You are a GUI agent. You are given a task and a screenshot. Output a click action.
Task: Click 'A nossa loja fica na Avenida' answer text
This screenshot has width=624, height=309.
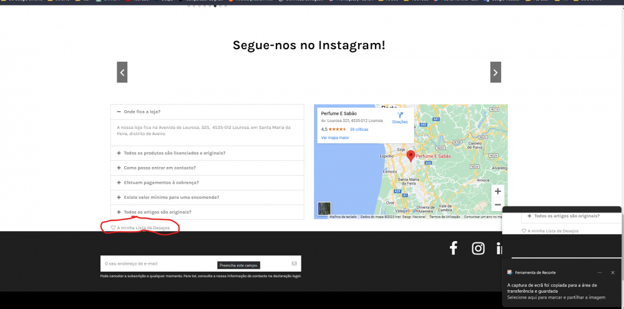click(x=204, y=131)
